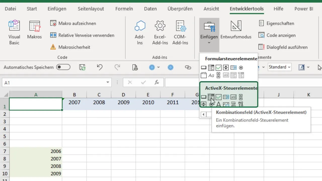322x181 pixels.
Task: Click the left scroll arrow below ActiveX panel
Action: coord(204,115)
